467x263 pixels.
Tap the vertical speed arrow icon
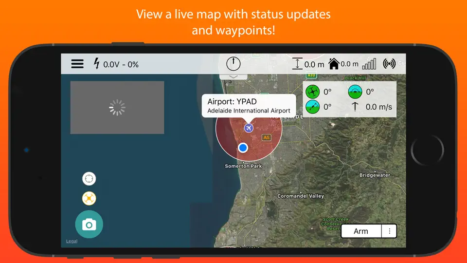pyautogui.click(x=355, y=107)
